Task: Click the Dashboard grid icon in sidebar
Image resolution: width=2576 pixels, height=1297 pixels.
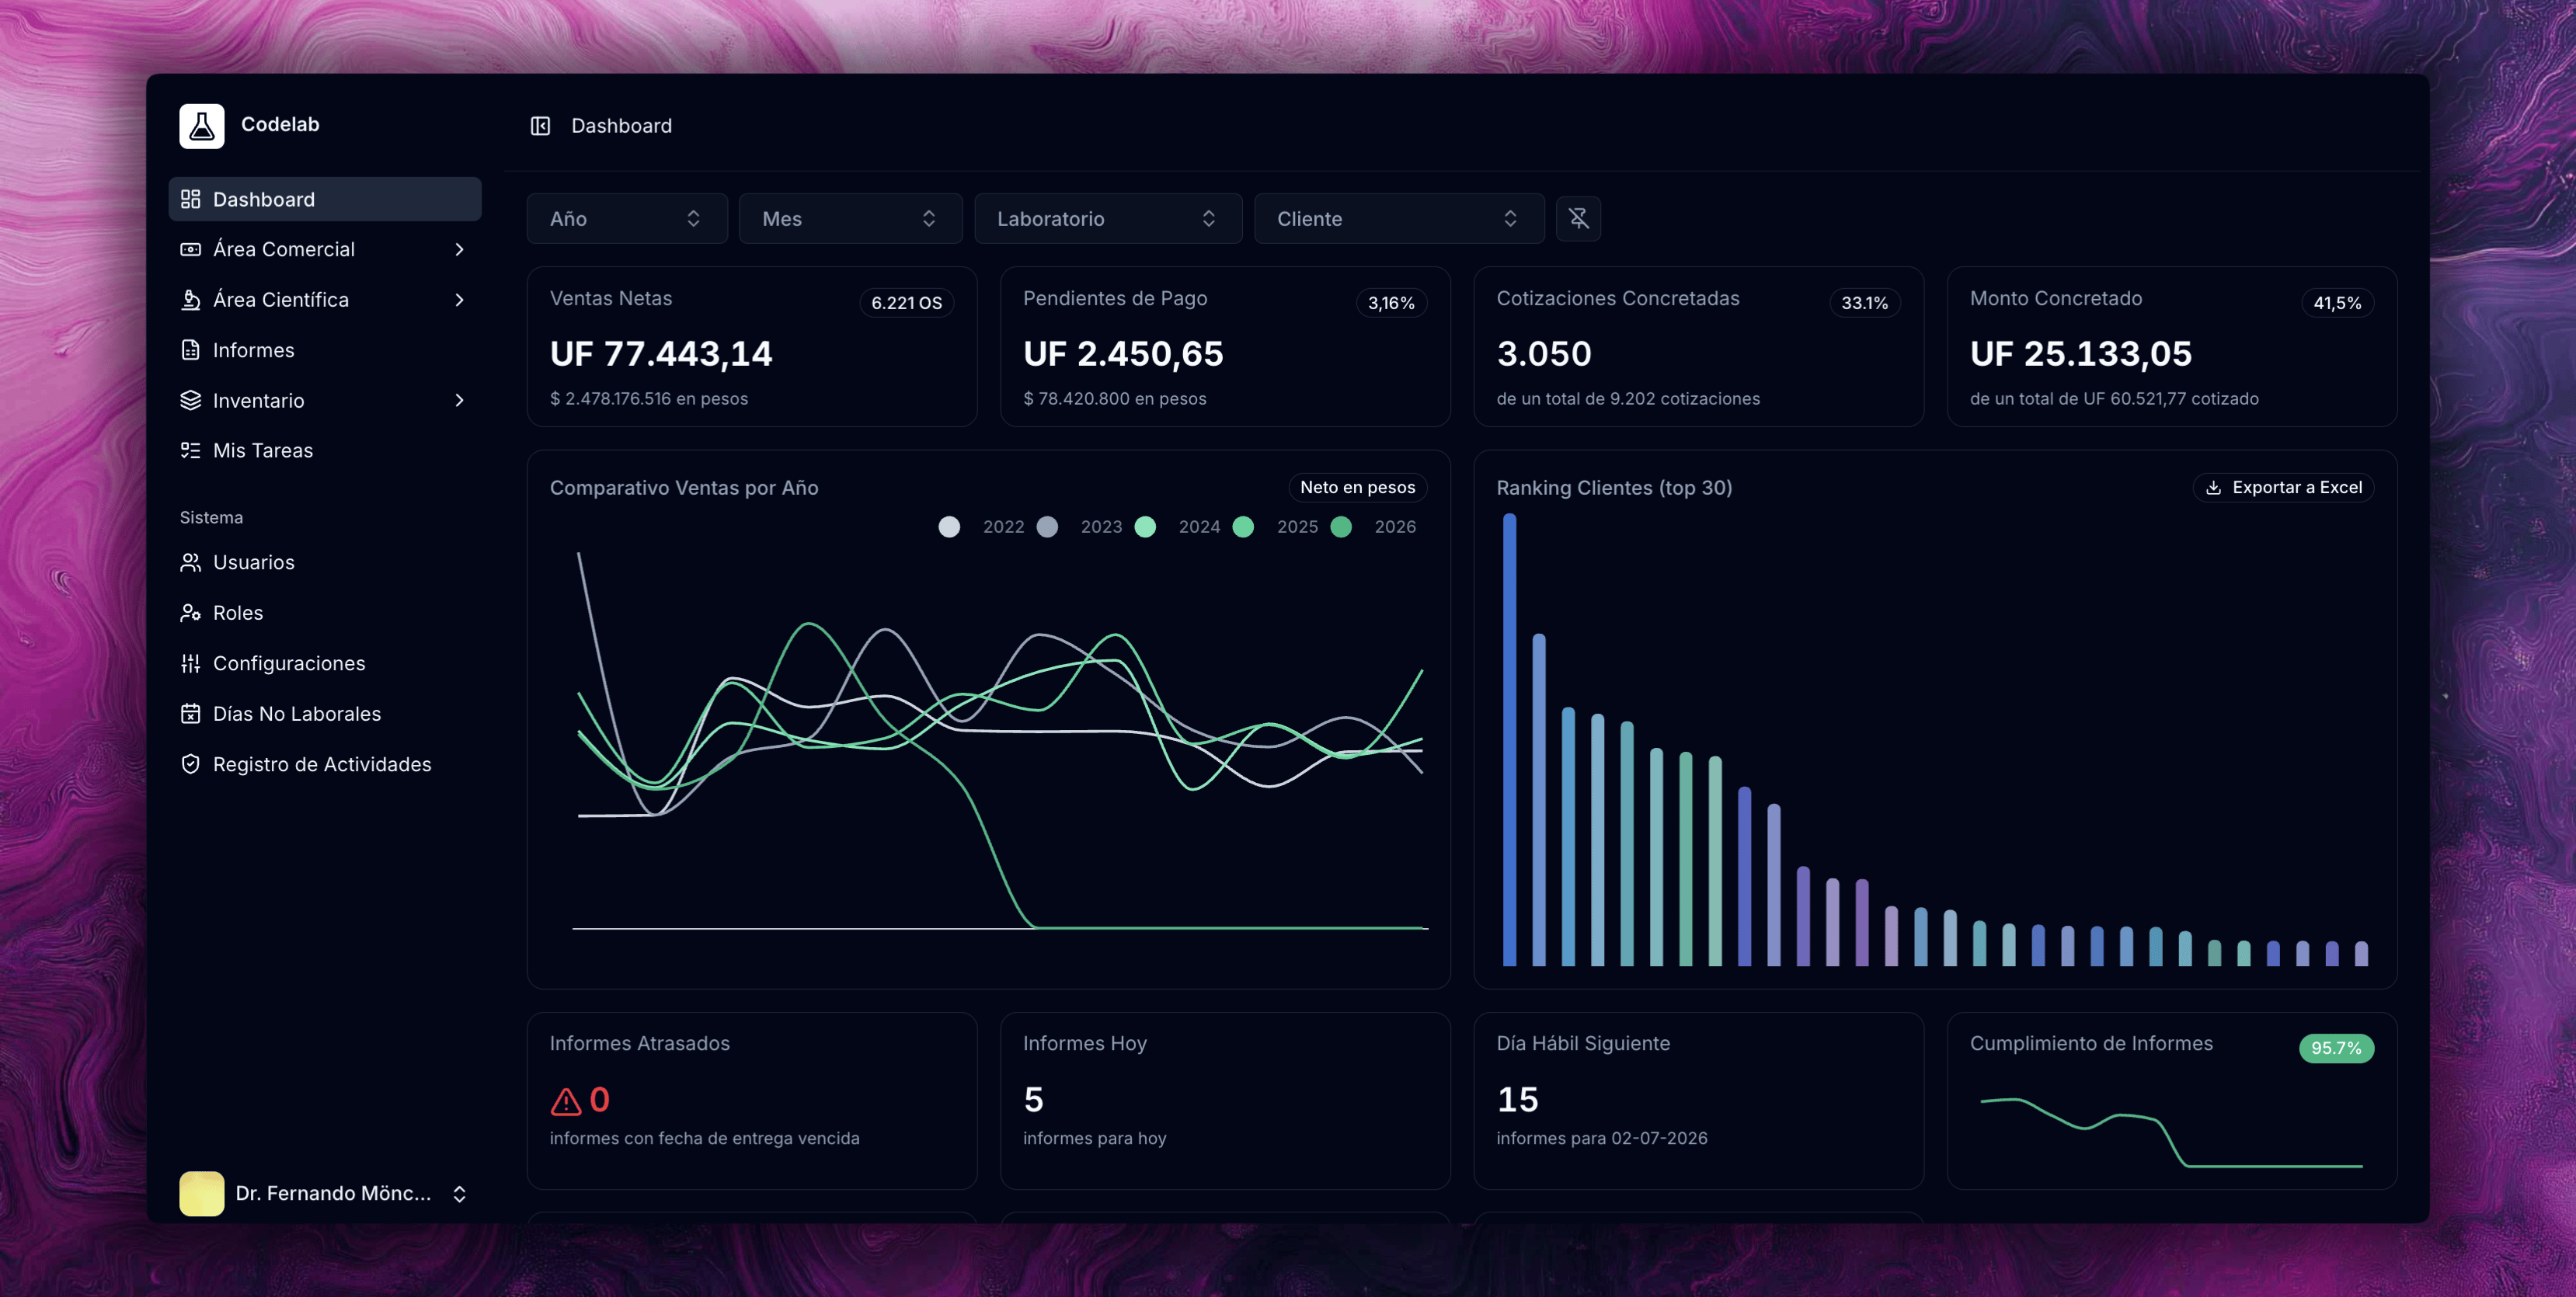Action: [x=190, y=199]
